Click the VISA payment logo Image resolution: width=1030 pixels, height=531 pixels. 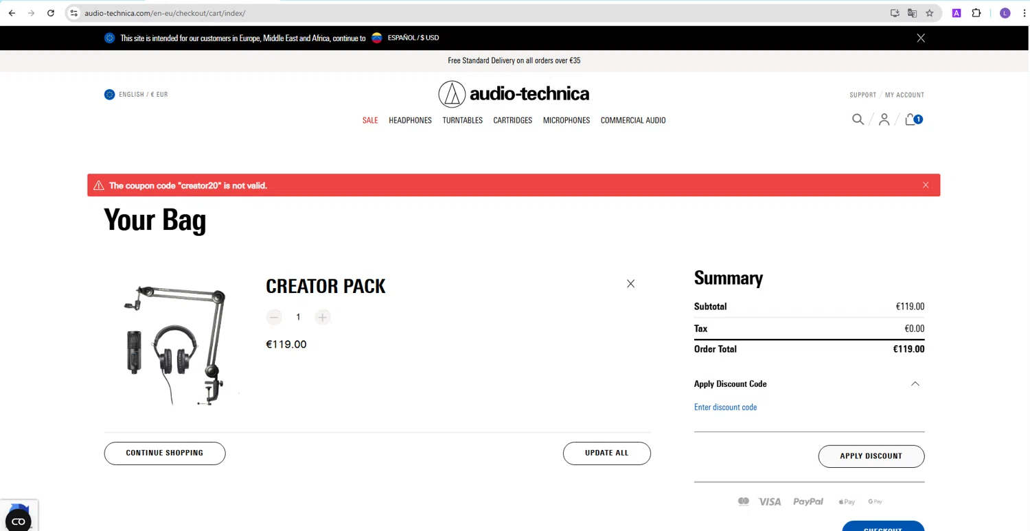tap(770, 501)
